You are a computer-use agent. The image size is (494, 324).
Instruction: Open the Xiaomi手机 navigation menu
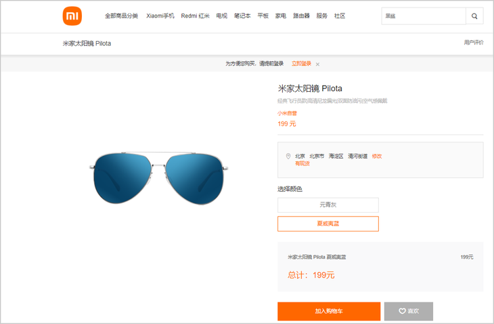click(160, 16)
